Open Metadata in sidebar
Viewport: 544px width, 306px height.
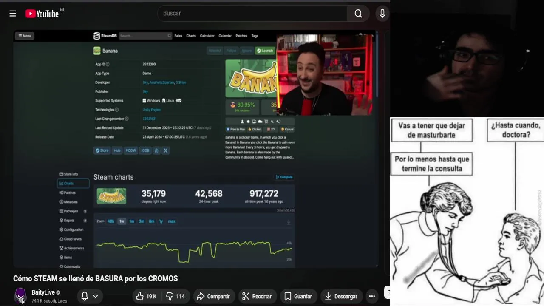68,202
